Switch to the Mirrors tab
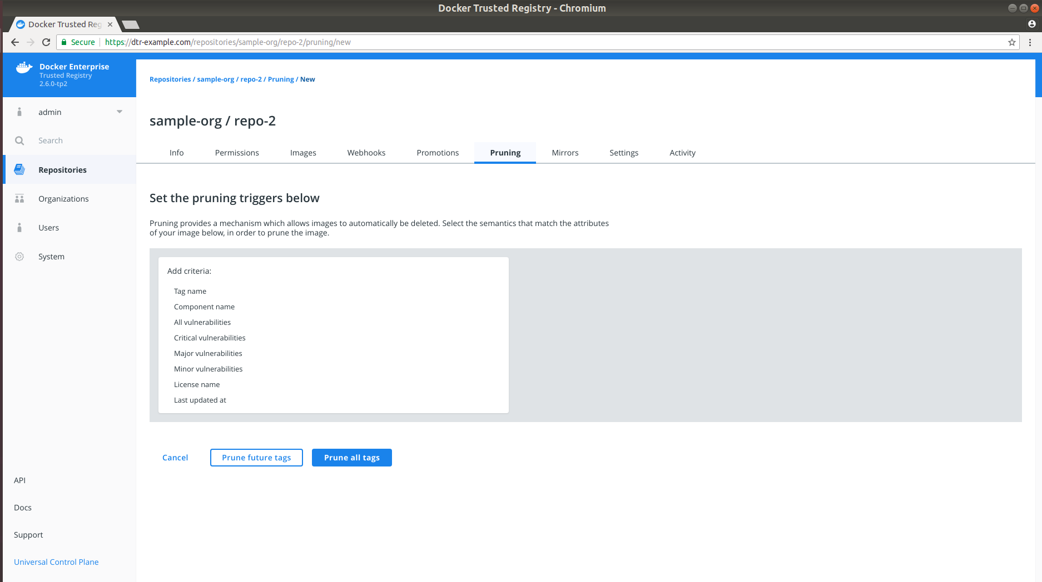The width and height of the screenshot is (1042, 582). point(565,153)
